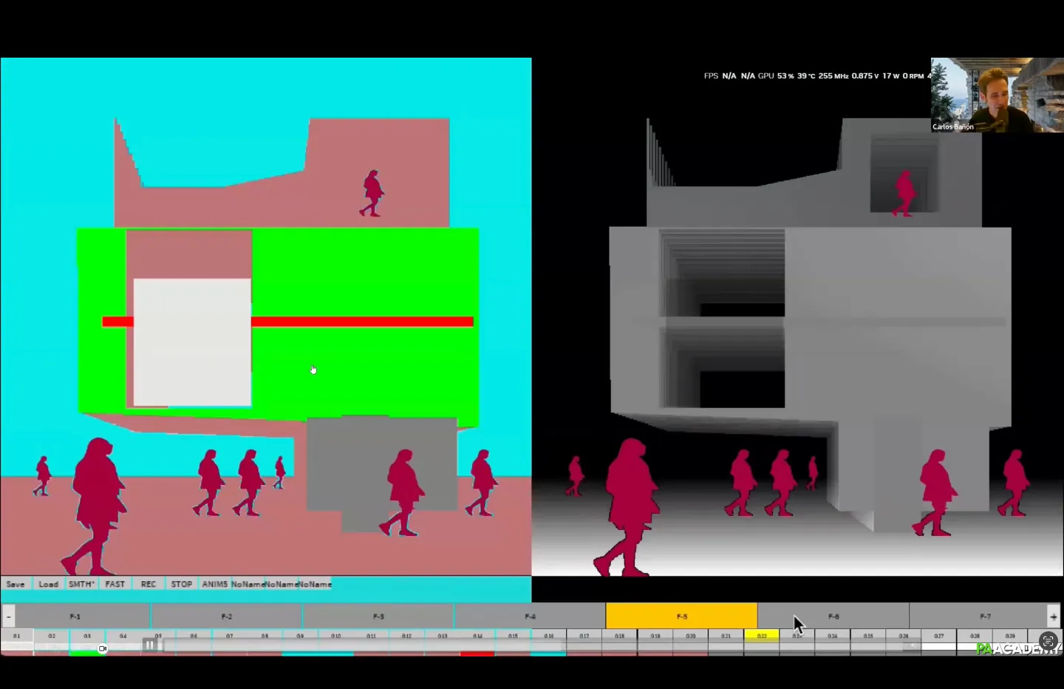The height and width of the screenshot is (689, 1064).
Task: Select the ANIM5 animation slot
Action: [214, 584]
